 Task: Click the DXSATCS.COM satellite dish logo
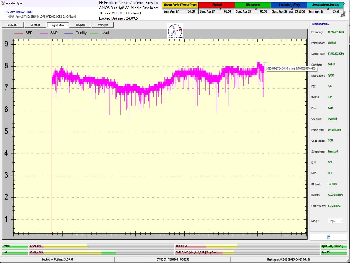pyautogui.click(x=175, y=31)
